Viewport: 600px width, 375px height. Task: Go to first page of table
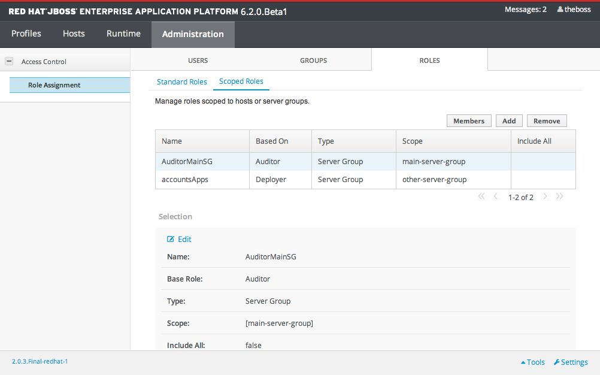481,196
